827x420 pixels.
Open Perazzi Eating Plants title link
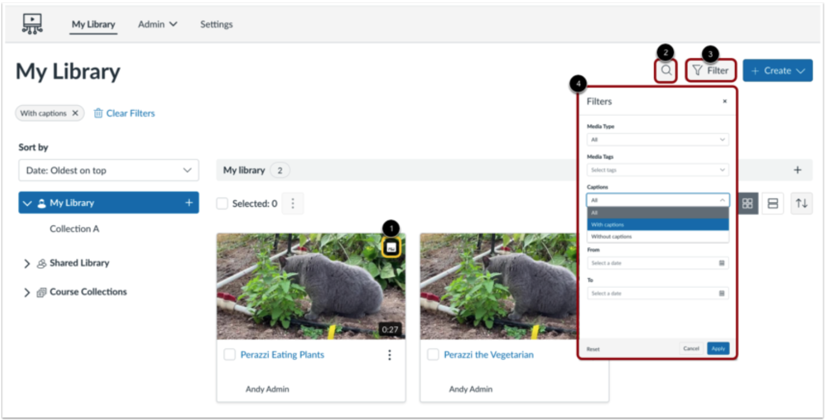pos(282,355)
